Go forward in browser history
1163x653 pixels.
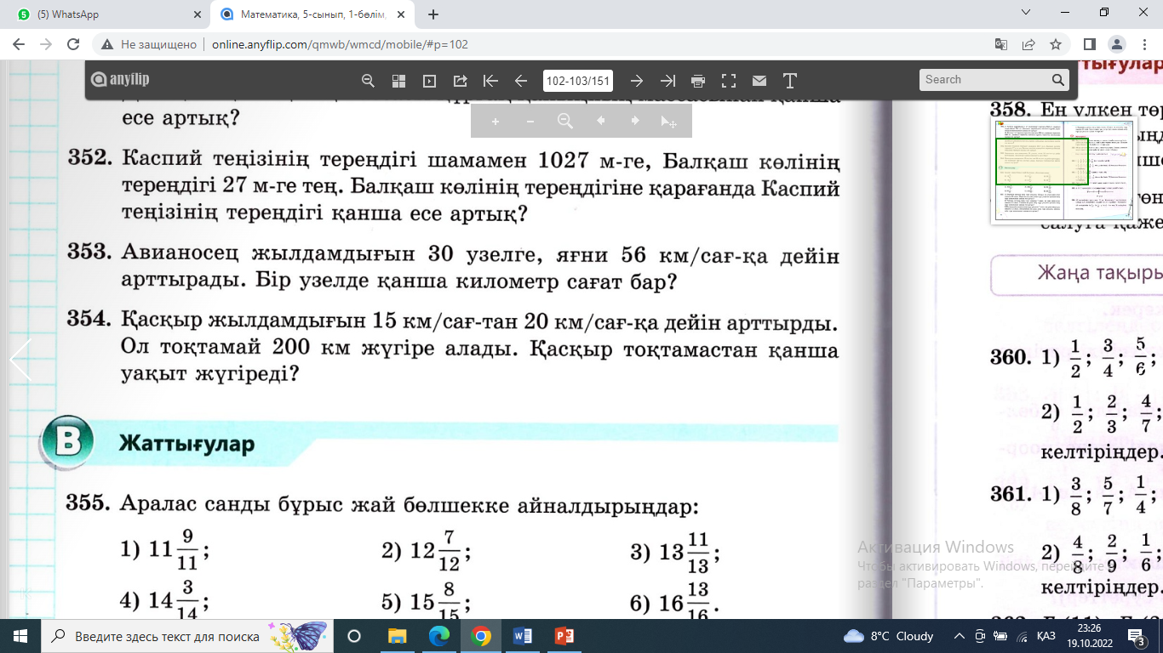click(47, 44)
